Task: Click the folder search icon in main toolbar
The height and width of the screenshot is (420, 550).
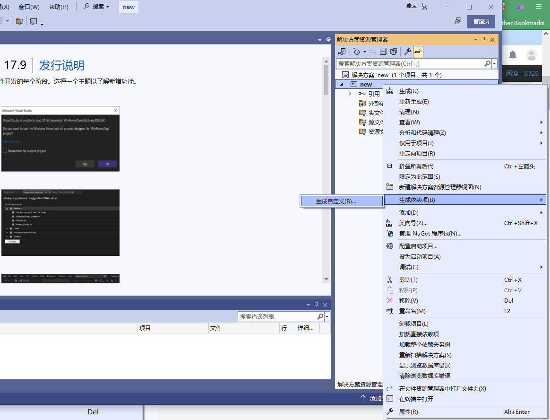Action: coord(20,22)
